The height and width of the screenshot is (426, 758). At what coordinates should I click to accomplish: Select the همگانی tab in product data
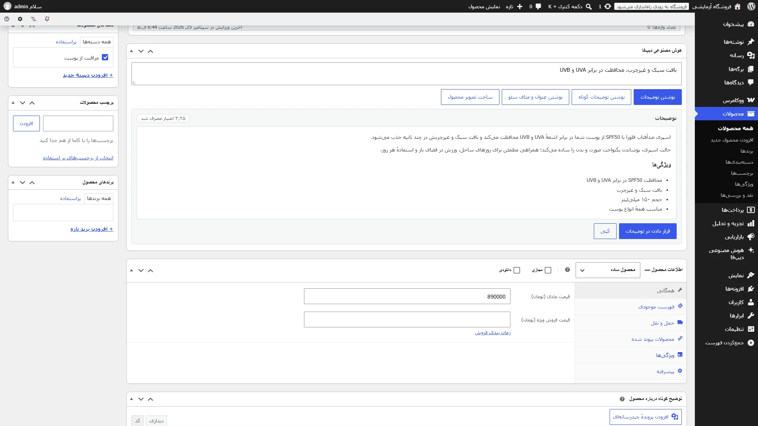[x=630, y=290]
